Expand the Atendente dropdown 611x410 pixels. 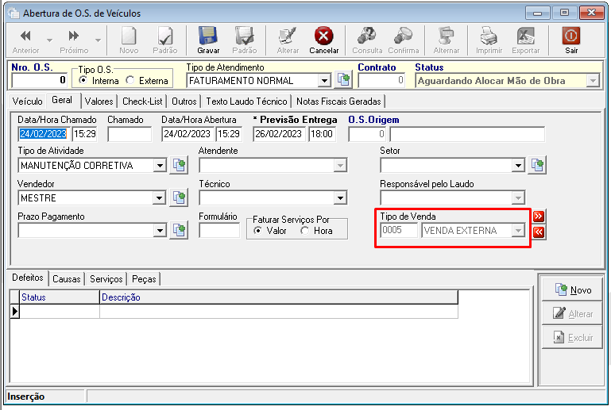(x=340, y=166)
